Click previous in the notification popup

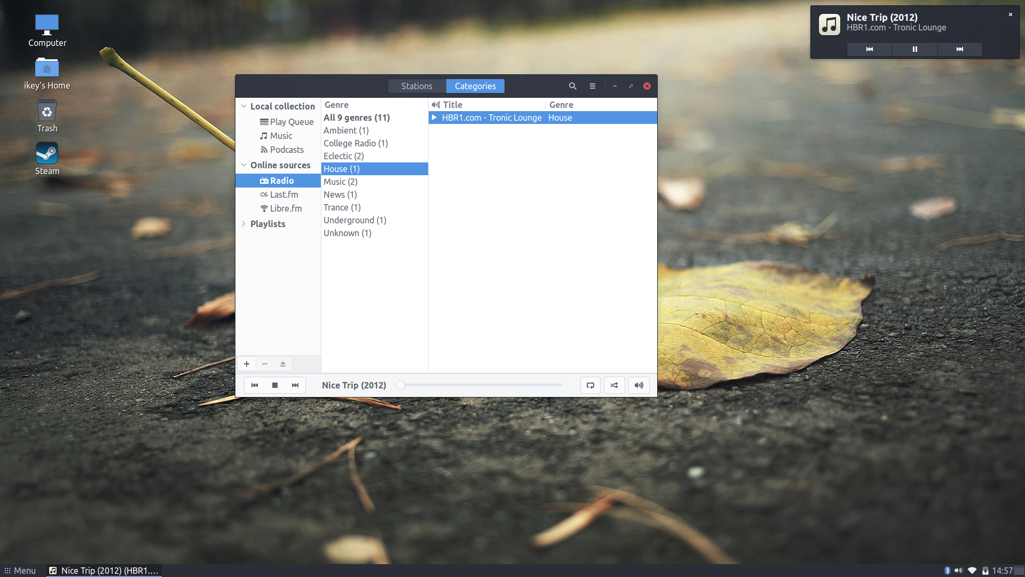tap(870, 49)
